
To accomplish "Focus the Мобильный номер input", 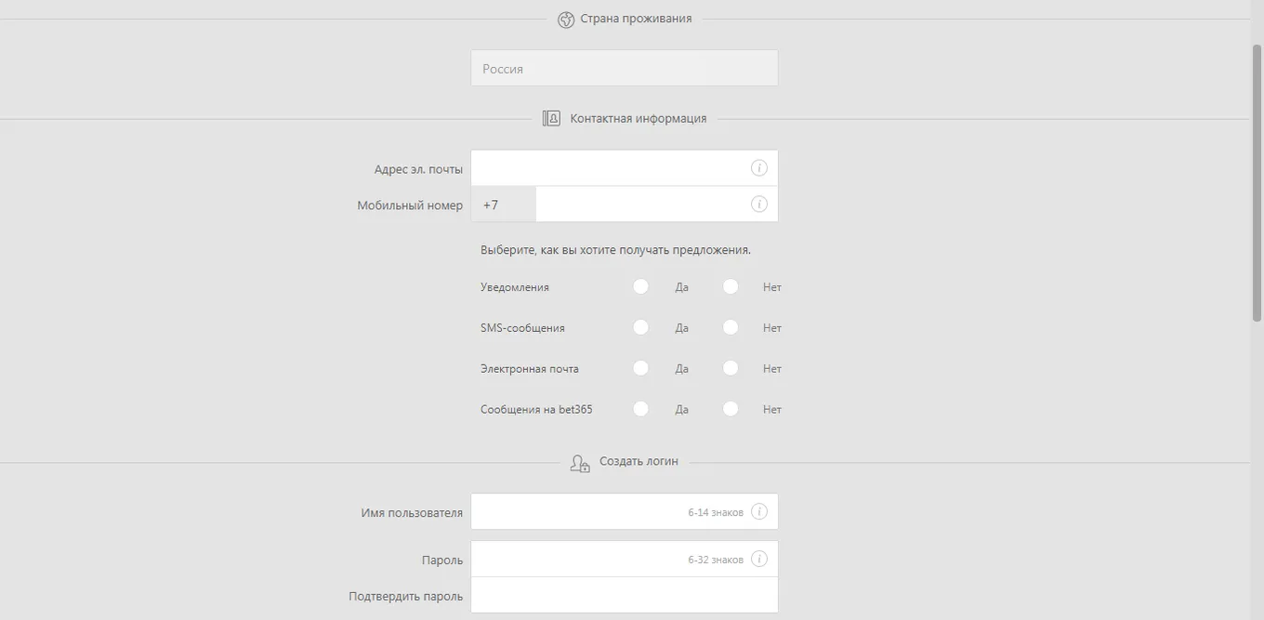I will [x=657, y=204].
